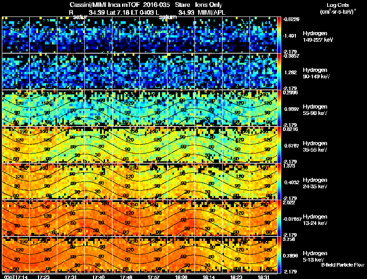Viewport: 367px width, 279px height.
Task: Select the '0.8216' color scale value
Action: point(290,129)
